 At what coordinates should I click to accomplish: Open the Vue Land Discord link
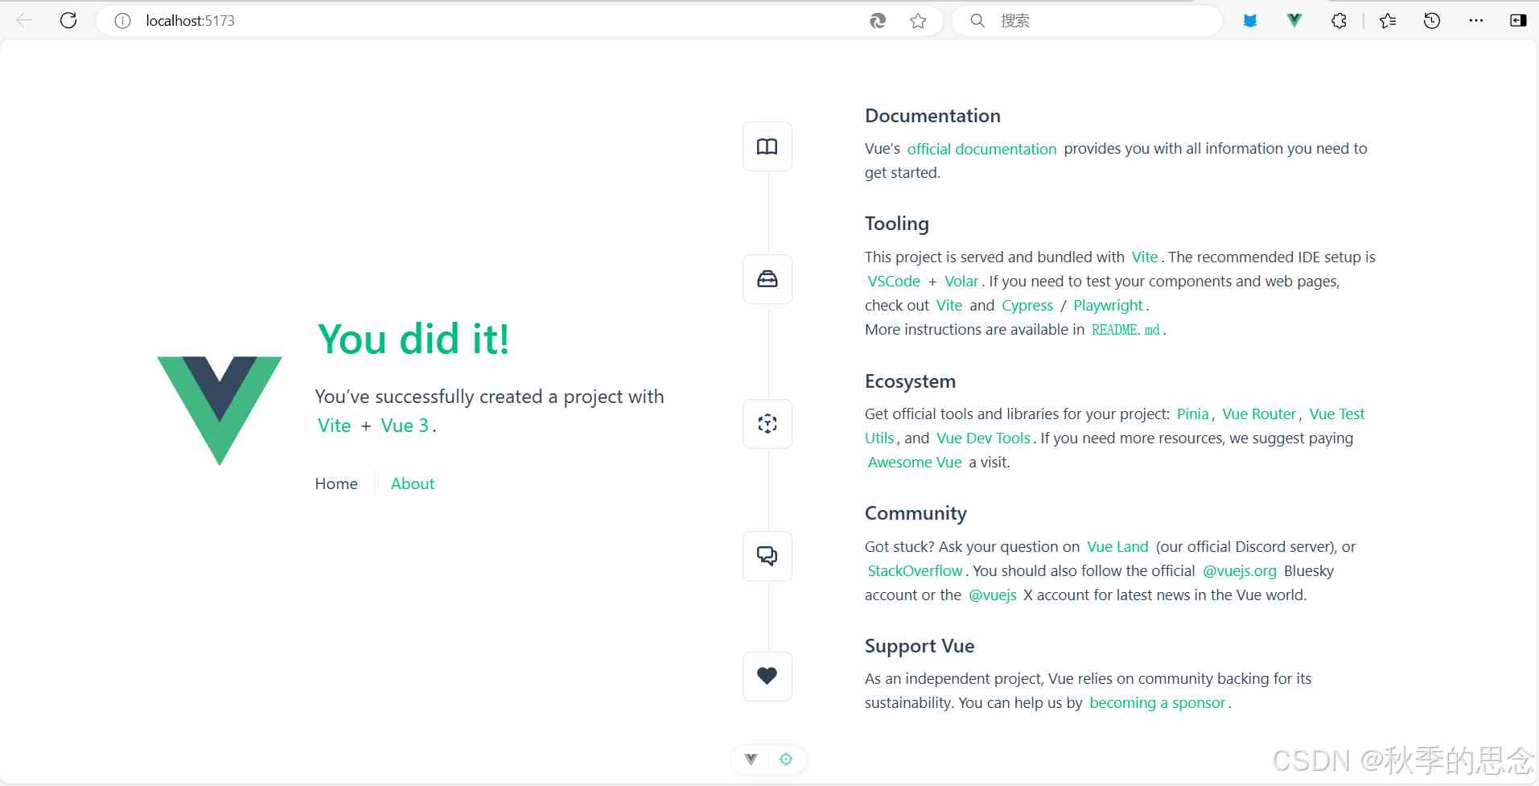pyautogui.click(x=1117, y=547)
